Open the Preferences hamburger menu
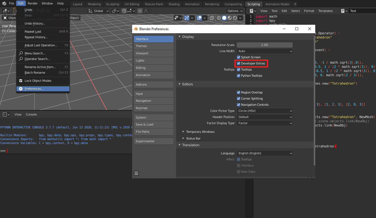The height and width of the screenshot is (218, 376). tap(136, 173)
